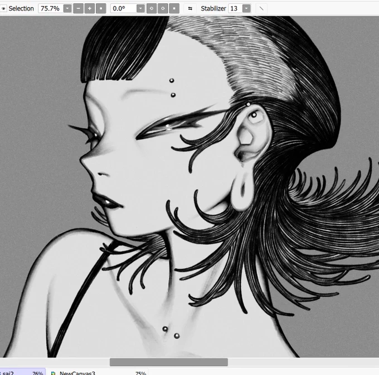Switch to the .sai2 document tab
The height and width of the screenshot is (375, 379).
[x=22, y=372]
